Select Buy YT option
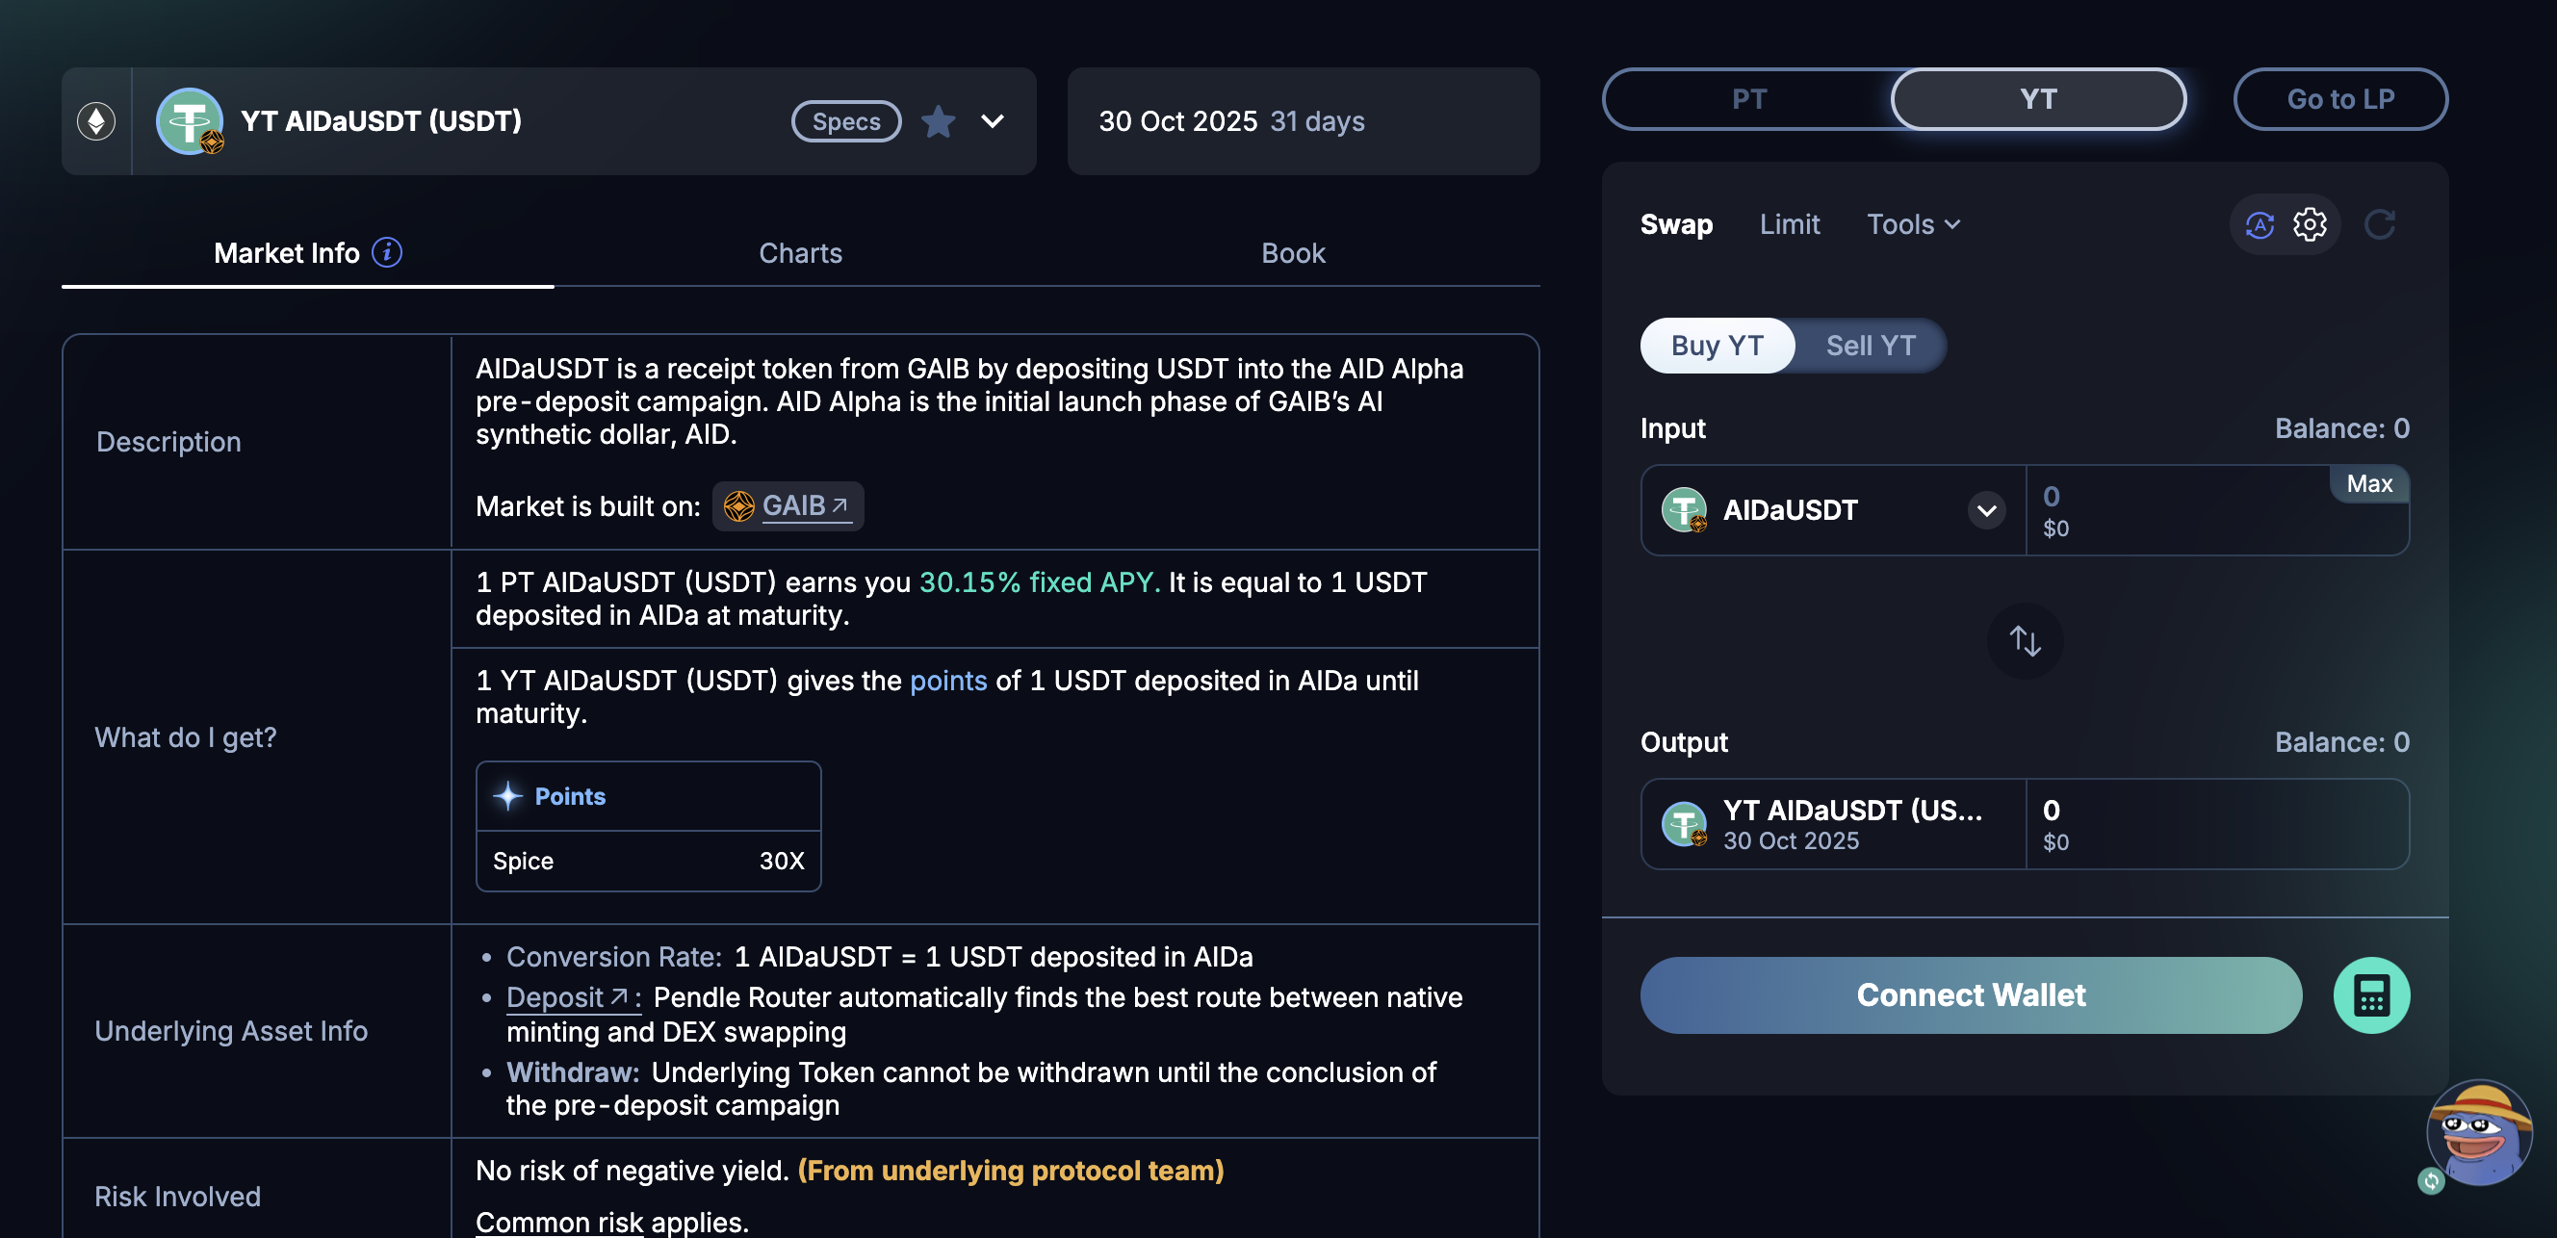The image size is (2557, 1238). click(x=1718, y=346)
